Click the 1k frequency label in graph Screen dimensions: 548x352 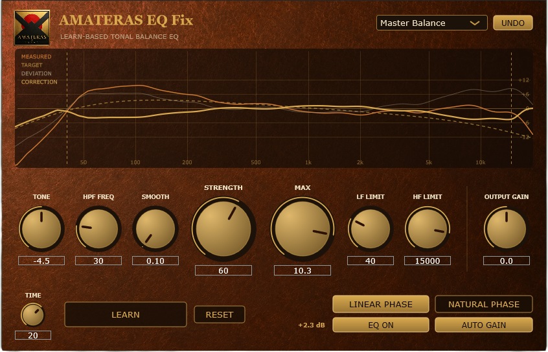308,162
